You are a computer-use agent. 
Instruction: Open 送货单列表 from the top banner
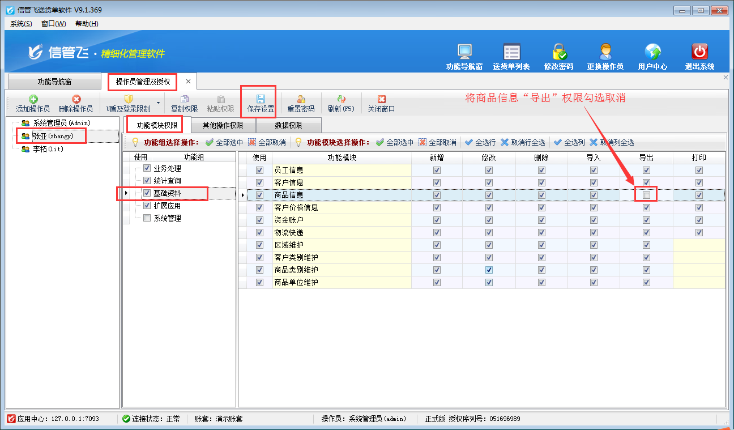coord(511,52)
